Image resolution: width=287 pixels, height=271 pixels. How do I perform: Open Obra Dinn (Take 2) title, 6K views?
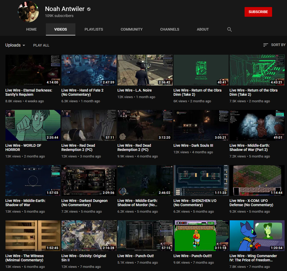(x=197, y=92)
